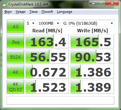This screenshot has width=121, height=110.
Task: Run the 4K benchmark test
Action: pos(15,72)
